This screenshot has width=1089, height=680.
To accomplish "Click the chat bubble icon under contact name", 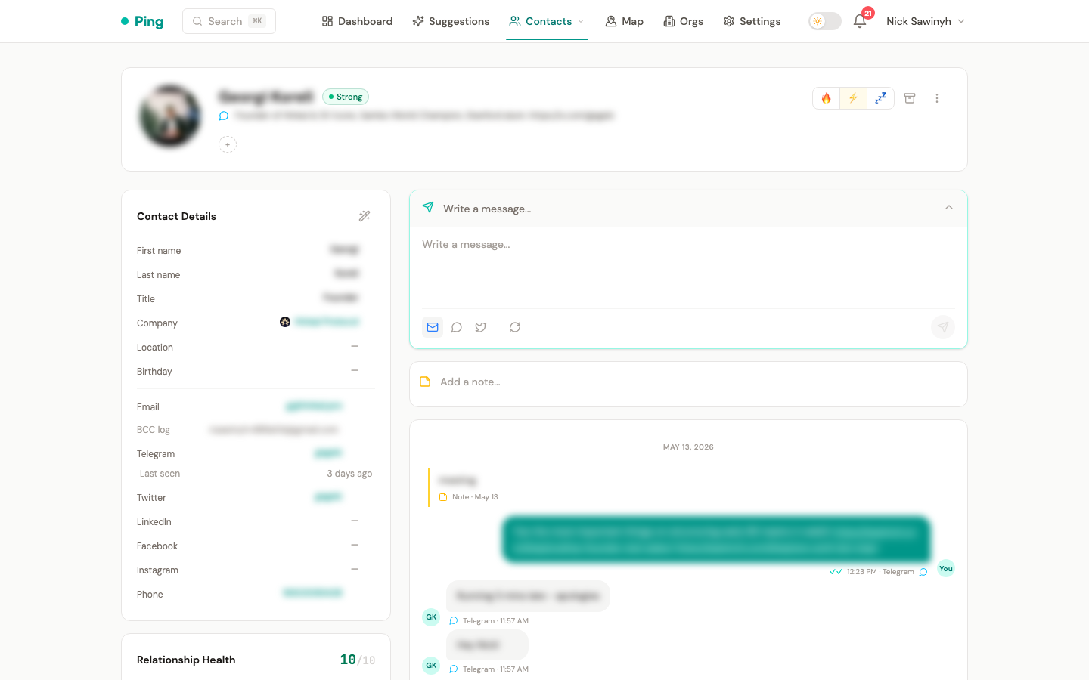I will (224, 116).
